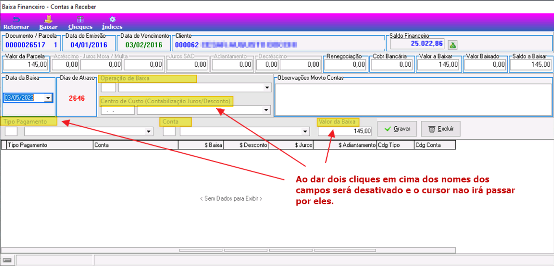
Task: Click the client code 000062
Action: (186, 45)
